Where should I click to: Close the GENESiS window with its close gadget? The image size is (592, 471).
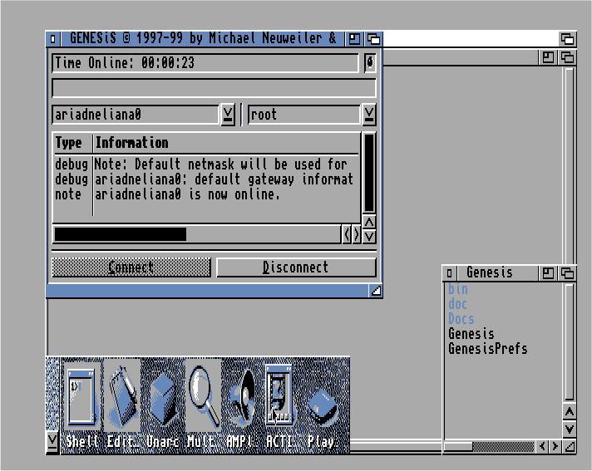(x=53, y=38)
